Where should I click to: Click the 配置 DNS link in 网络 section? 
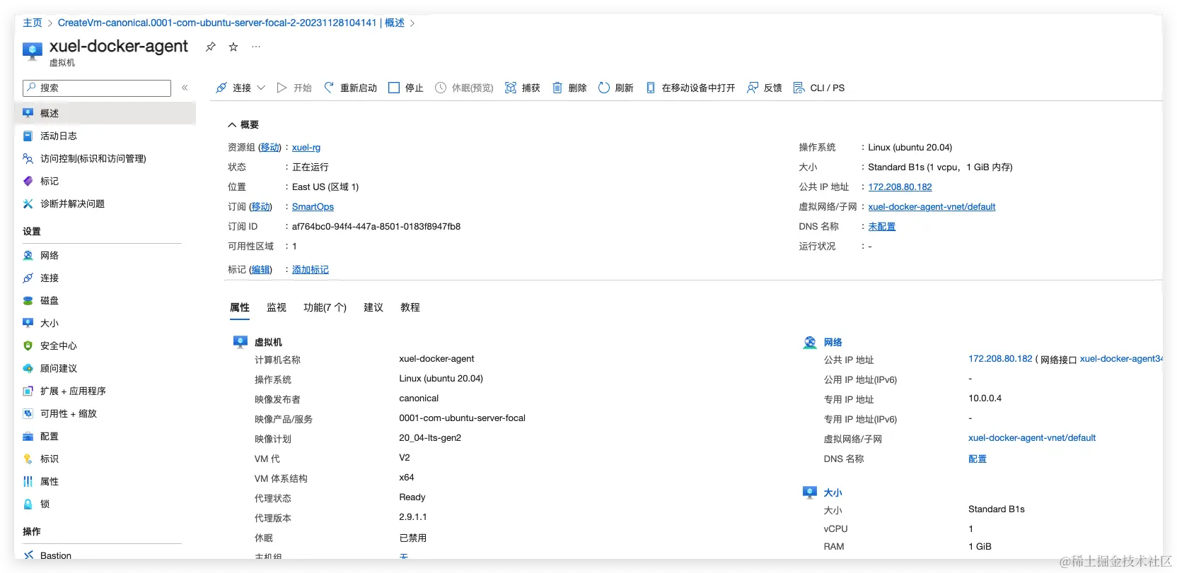click(977, 459)
